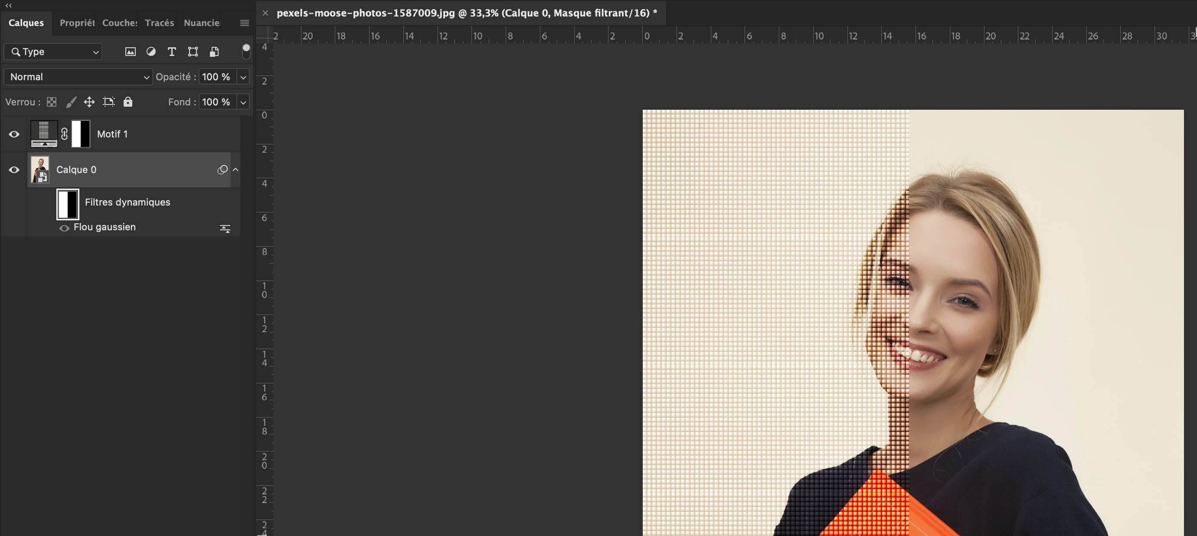This screenshot has width=1197, height=536.
Task: Hide the Motif 1 layer
Action: (x=14, y=134)
